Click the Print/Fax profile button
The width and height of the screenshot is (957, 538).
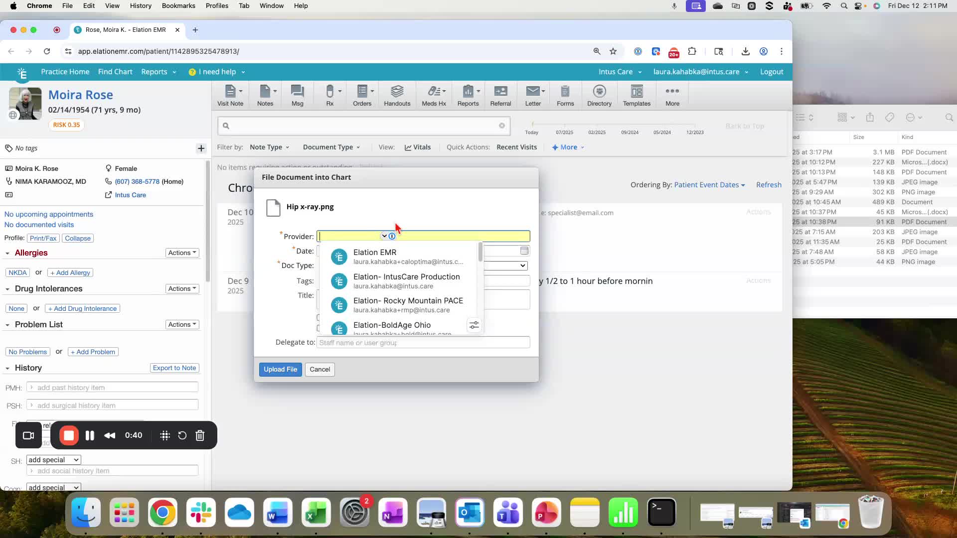pos(43,238)
